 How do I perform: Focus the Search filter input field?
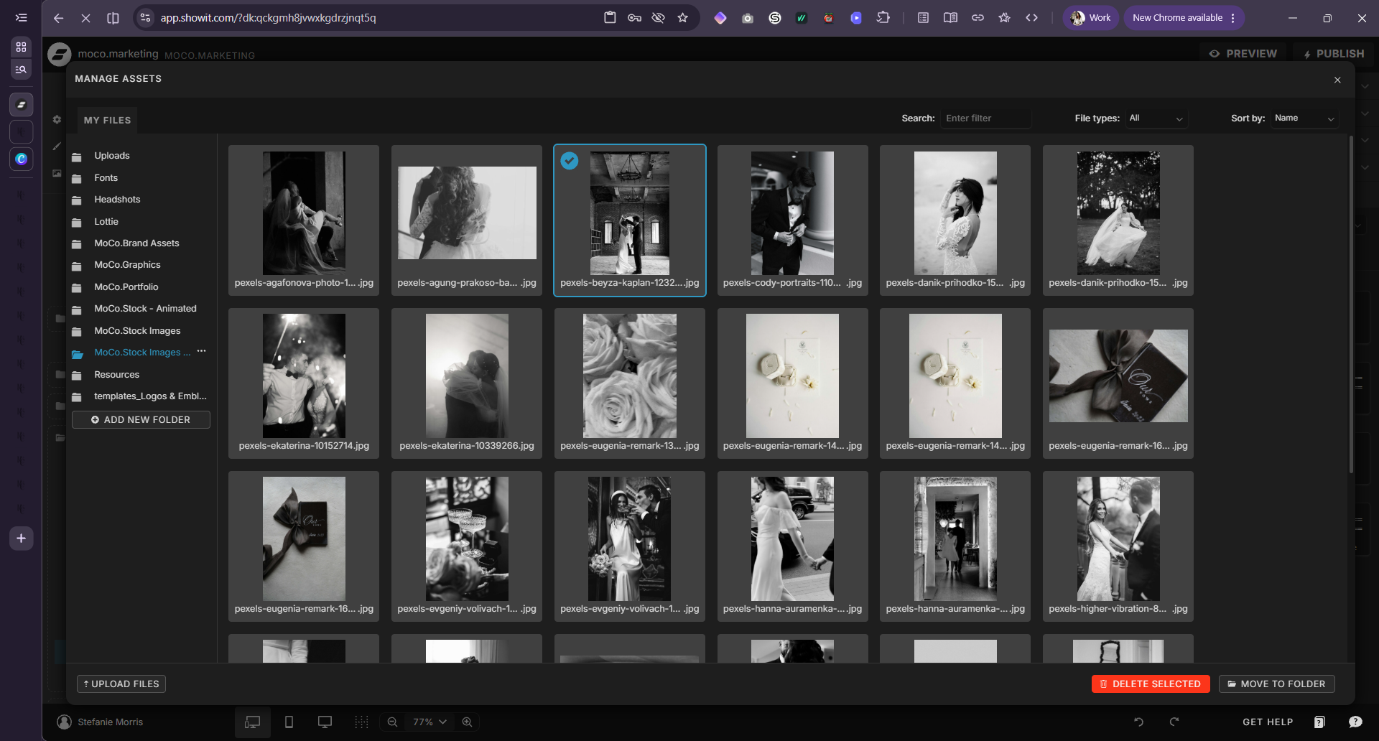pyautogui.click(x=986, y=118)
